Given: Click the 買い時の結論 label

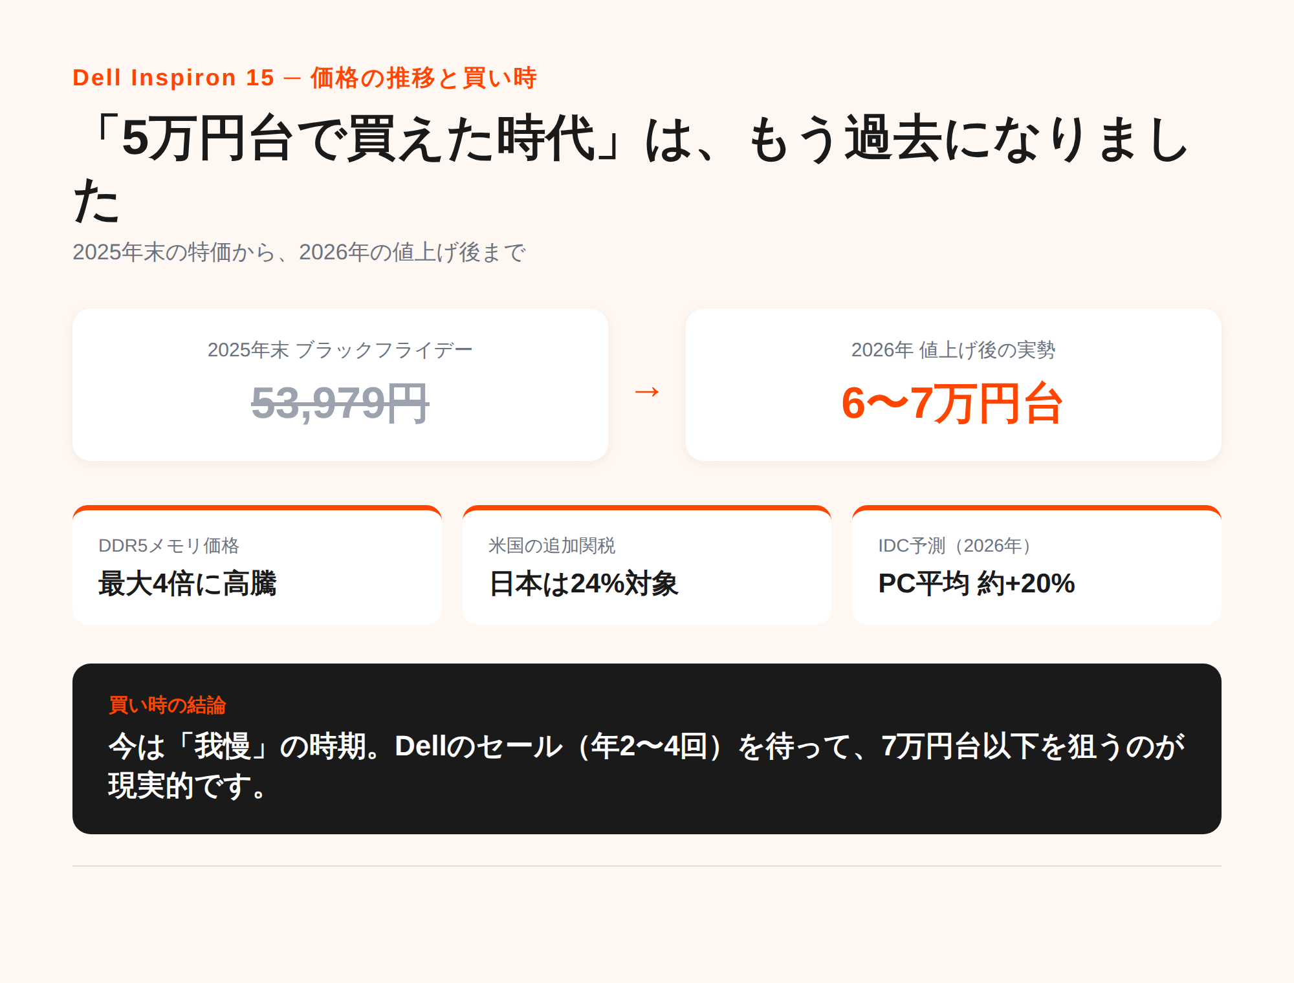Looking at the screenshot, I should tap(167, 705).
